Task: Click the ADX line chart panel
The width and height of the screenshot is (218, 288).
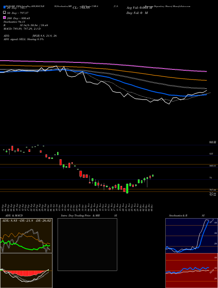Action: pyautogui.click(x=26, y=236)
